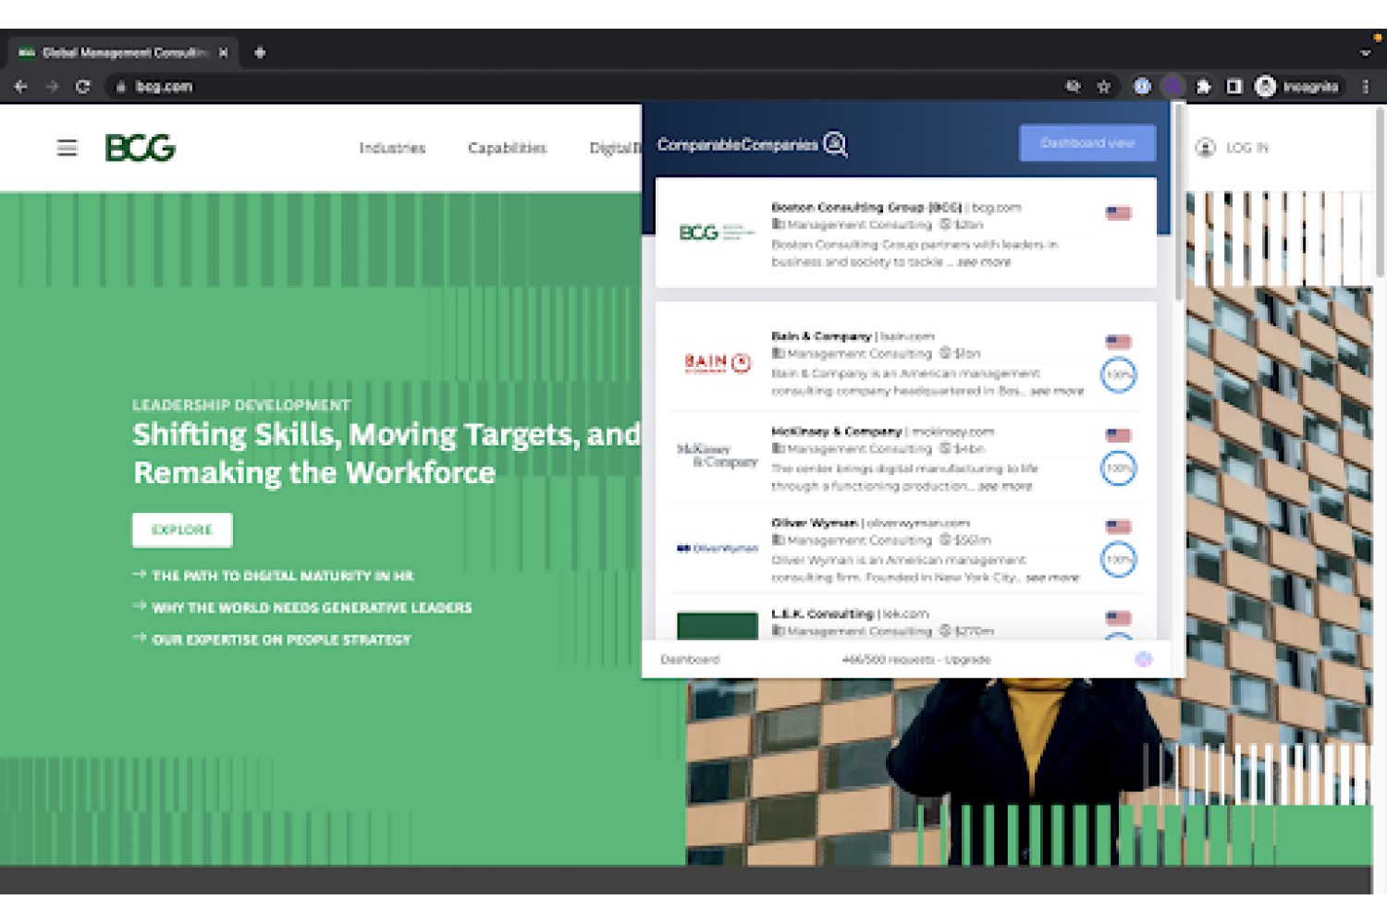This screenshot has width=1387, height=924.
Task: Go back with the browser back arrow
Action: [21, 87]
